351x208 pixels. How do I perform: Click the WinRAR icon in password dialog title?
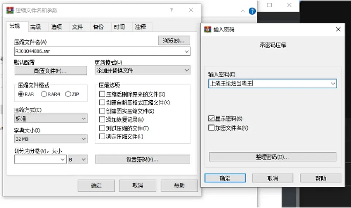pos(208,29)
